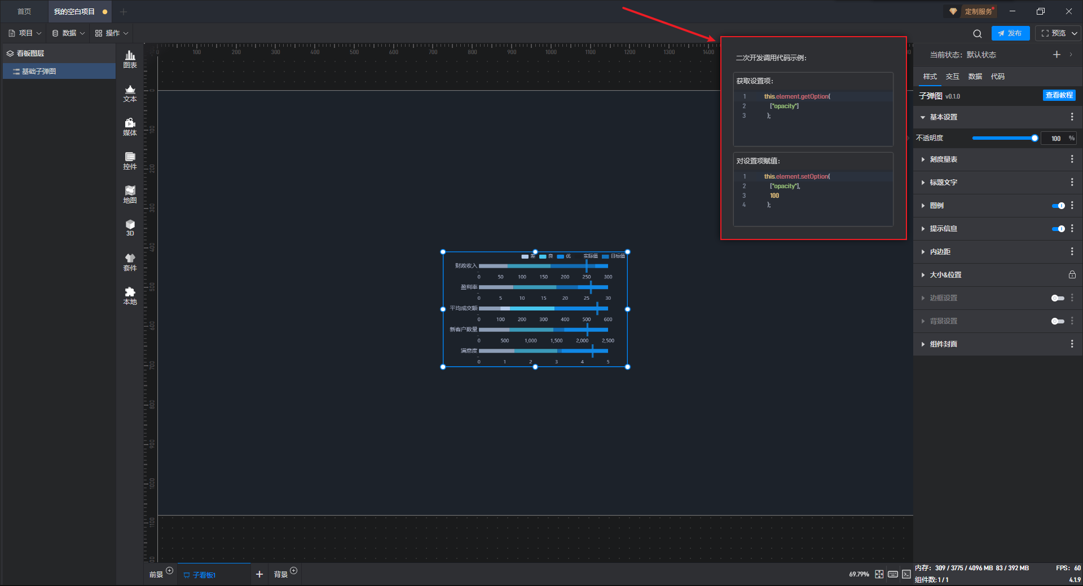Viewport: 1083px width, 586px height.
Task: Open the 图表 chart components icon
Action: tap(130, 59)
